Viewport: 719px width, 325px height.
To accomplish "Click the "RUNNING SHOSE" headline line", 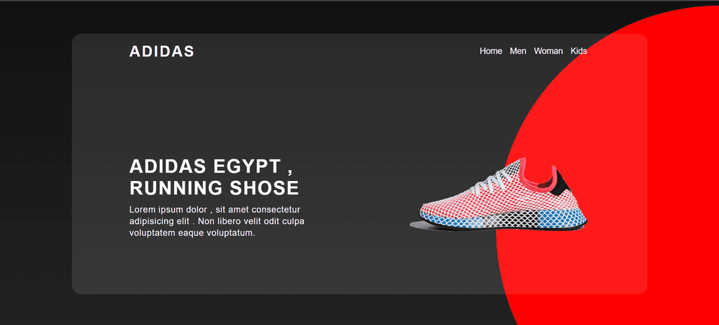I will [x=214, y=188].
